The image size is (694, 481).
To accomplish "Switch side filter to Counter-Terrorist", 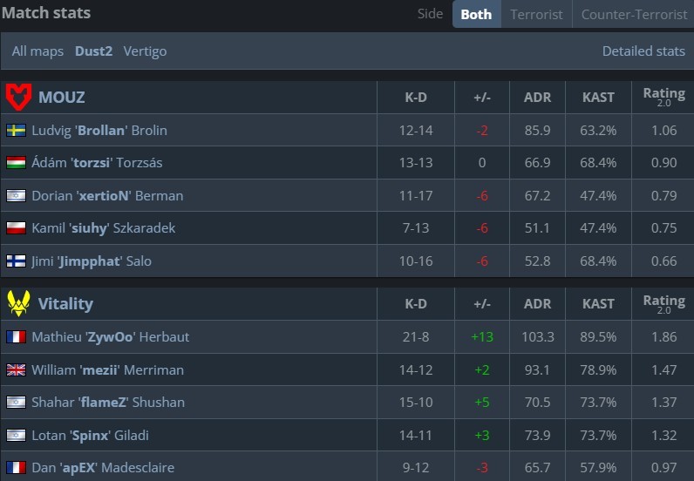I will click(x=633, y=14).
